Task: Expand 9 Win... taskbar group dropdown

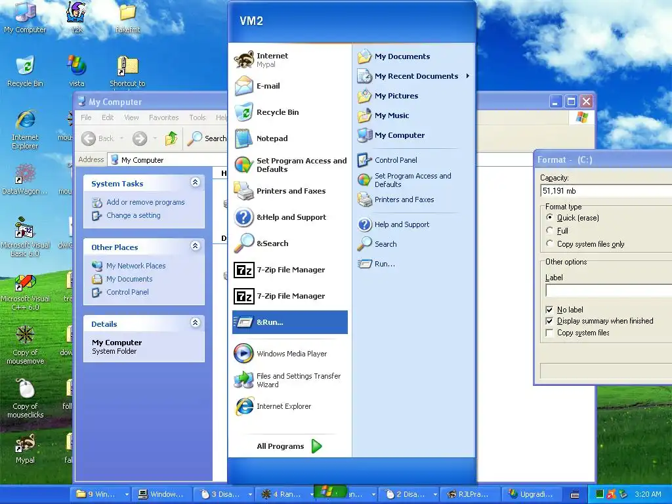Action: pyautogui.click(x=127, y=494)
